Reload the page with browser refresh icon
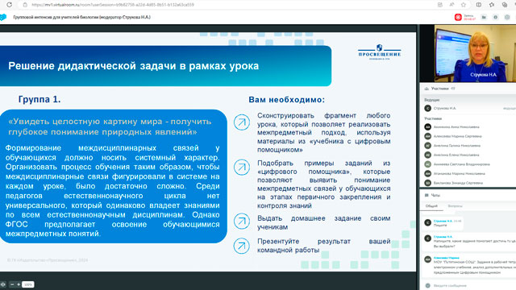Viewport: 516px width, 290px height. click(x=9, y=5)
